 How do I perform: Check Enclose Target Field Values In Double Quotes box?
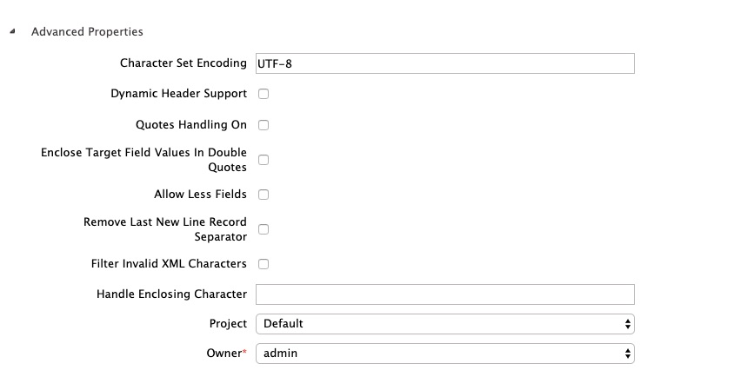[x=264, y=160]
